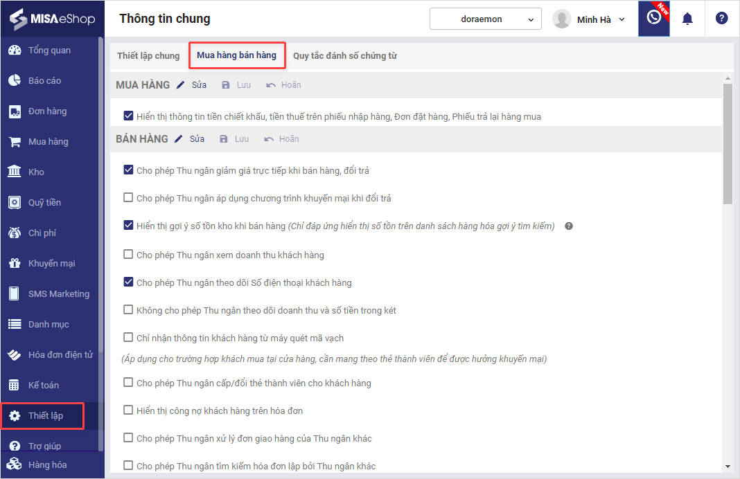Expand the Minh Hà user menu
740x479 pixels.
tap(589, 19)
